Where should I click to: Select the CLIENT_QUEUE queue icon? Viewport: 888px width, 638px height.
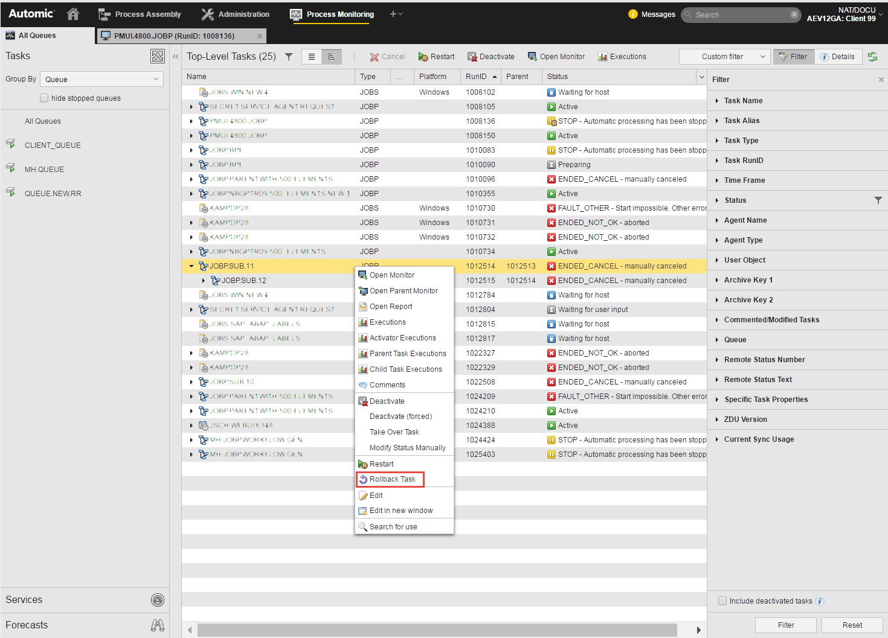[x=10, y=144]
